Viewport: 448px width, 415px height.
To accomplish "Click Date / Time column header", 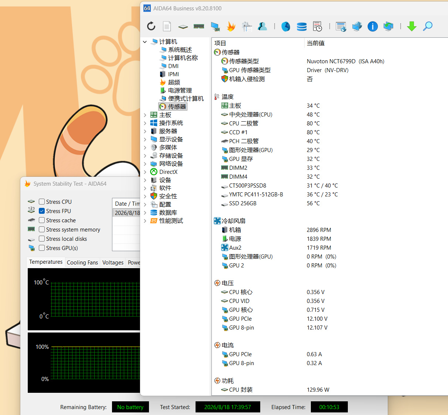I will (126, 203).
